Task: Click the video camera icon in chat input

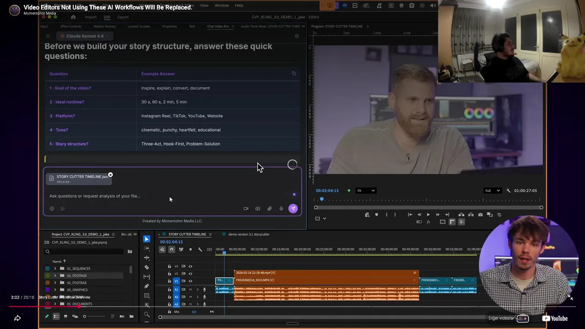Action: (x=246, y=208)
